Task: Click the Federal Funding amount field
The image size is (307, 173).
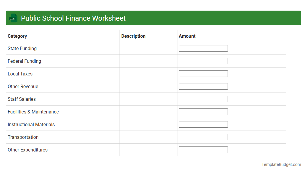Action: [x=203, y=61]
